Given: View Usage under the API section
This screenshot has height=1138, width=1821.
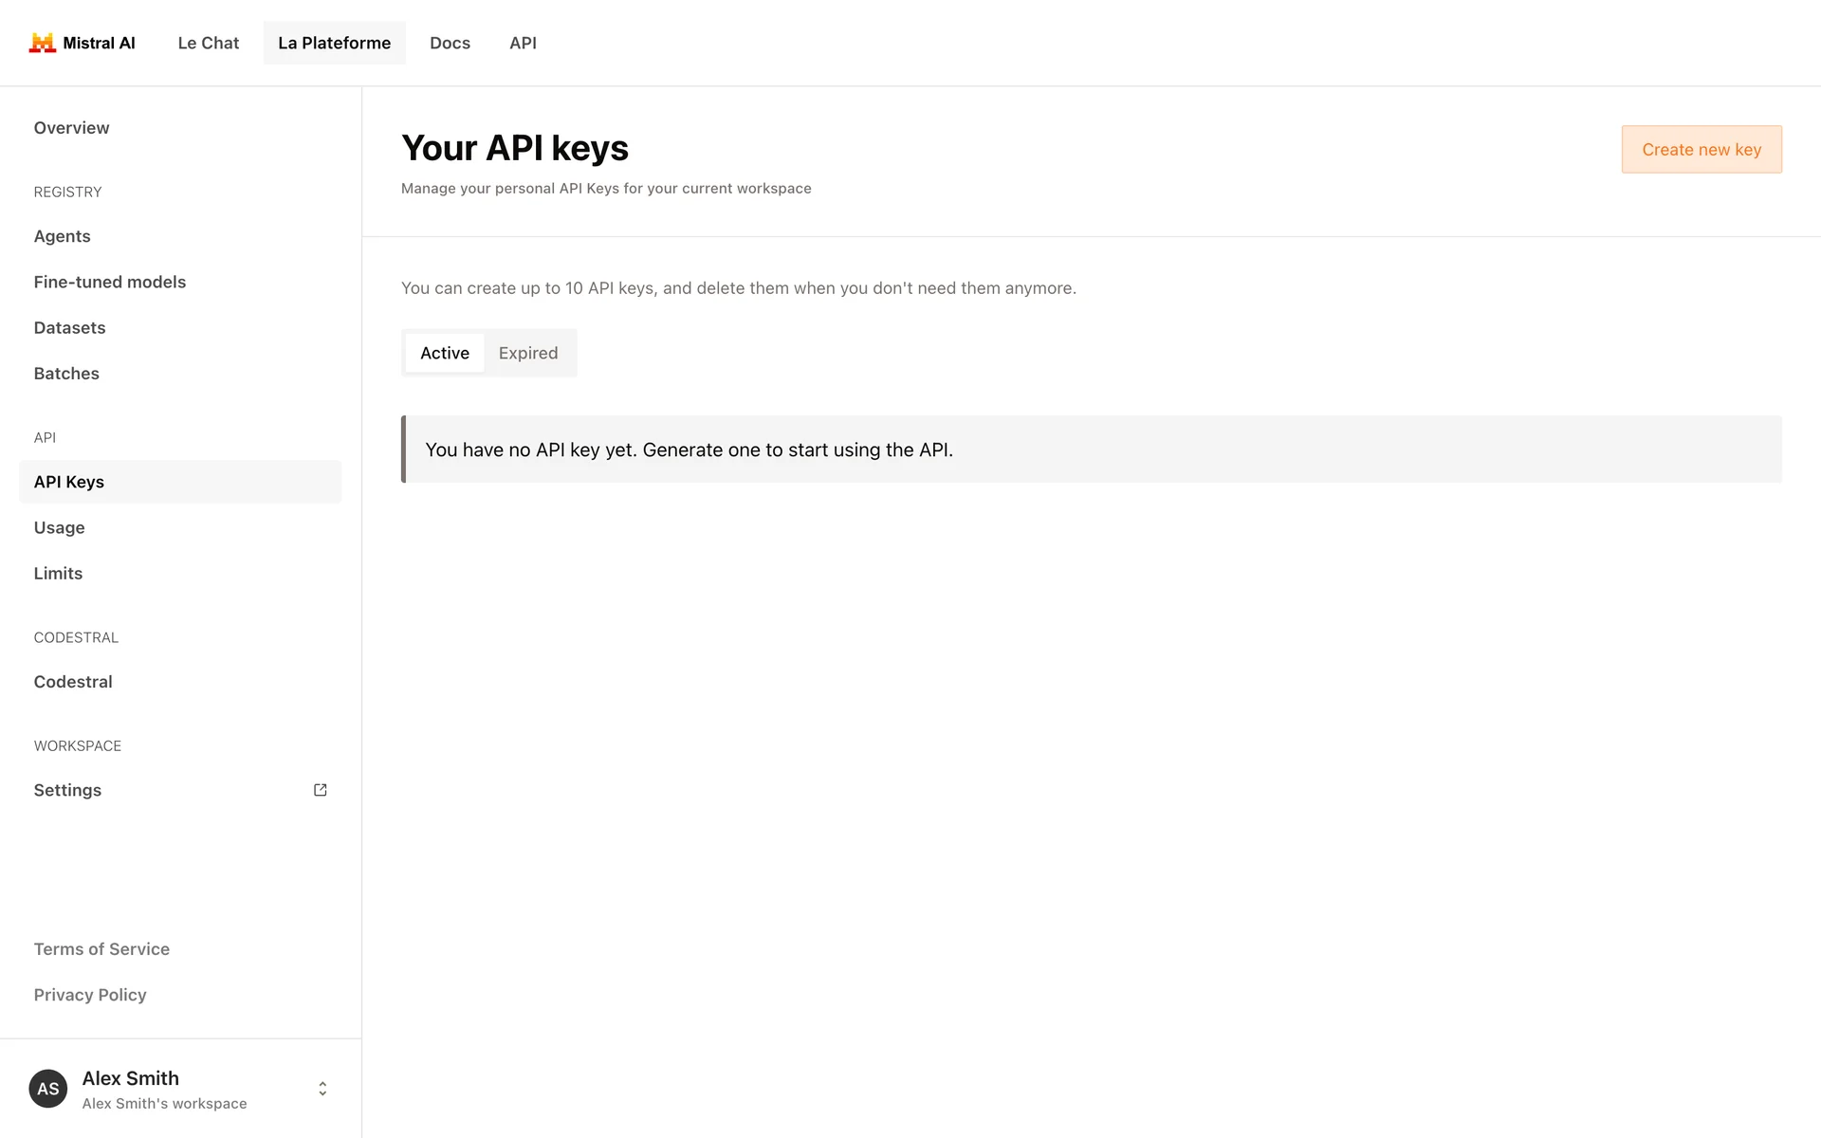Looking at the screenshot, I should 59,527.
